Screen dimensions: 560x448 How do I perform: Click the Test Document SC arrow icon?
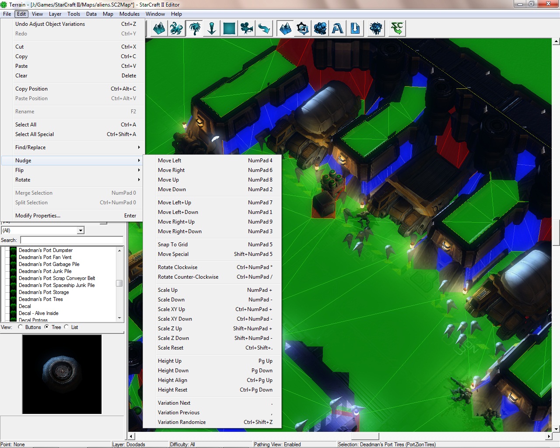(x=397, y=29)
